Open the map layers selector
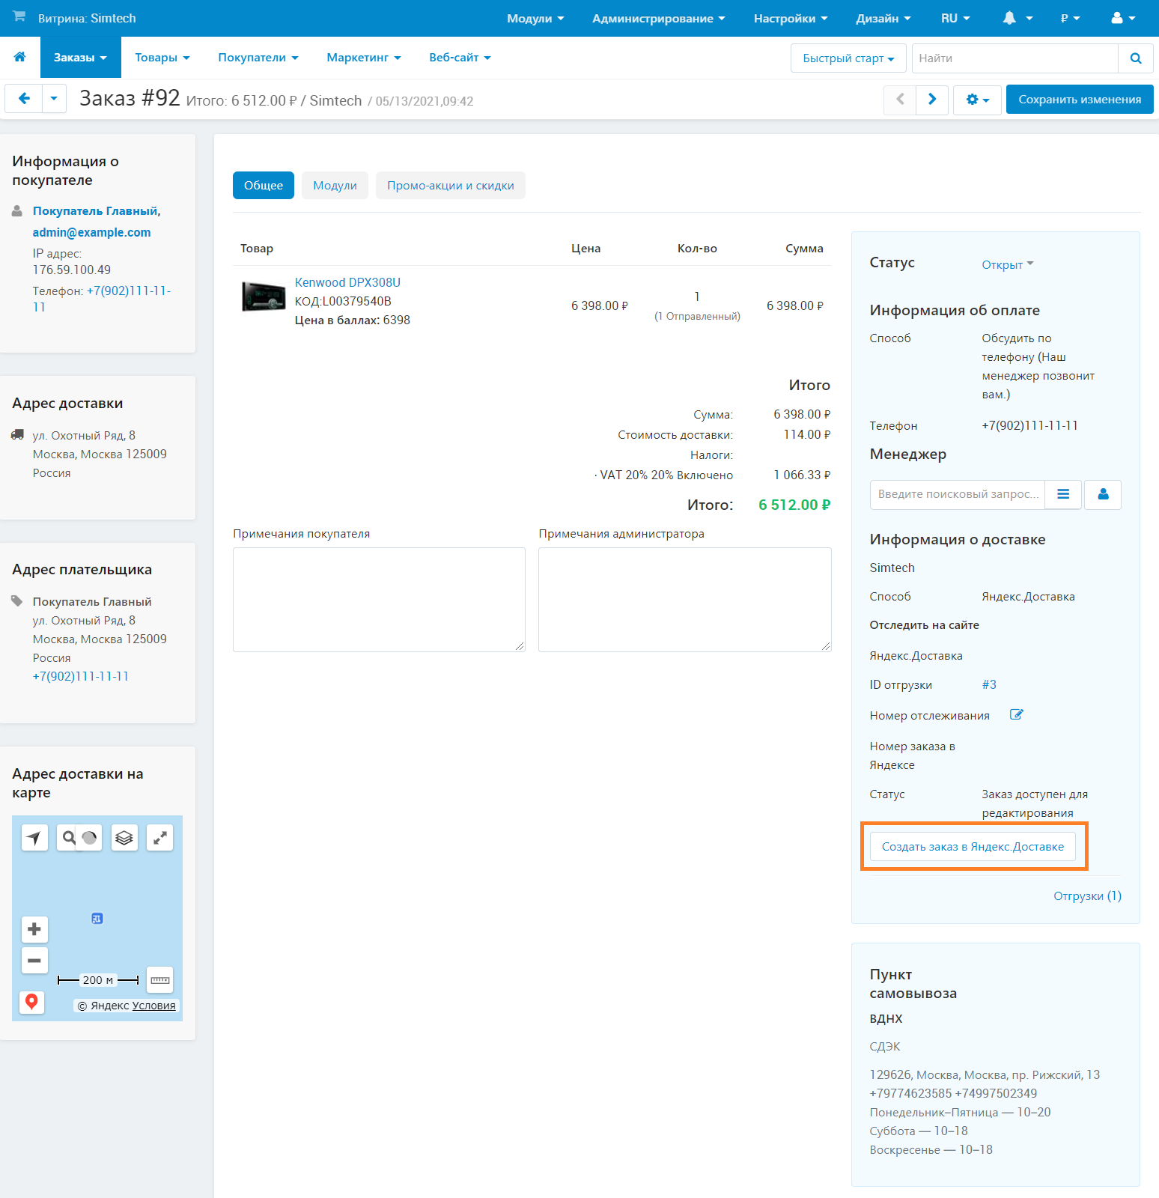This screenshot has height=1198, width=1159. (124, 838)
